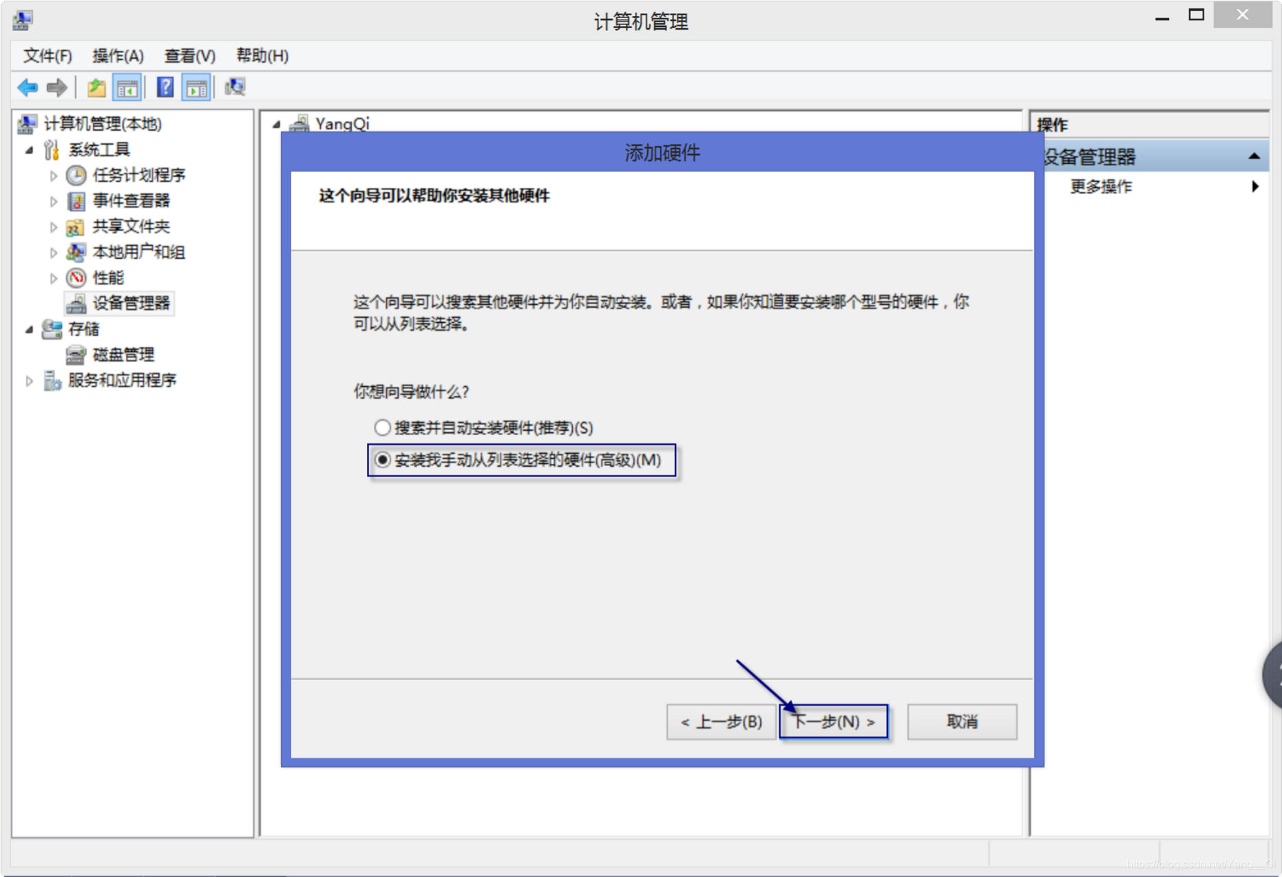The image size is (1282, 877).
Task: Click the YangQi computer node icon
Action: tap(300, 123)
